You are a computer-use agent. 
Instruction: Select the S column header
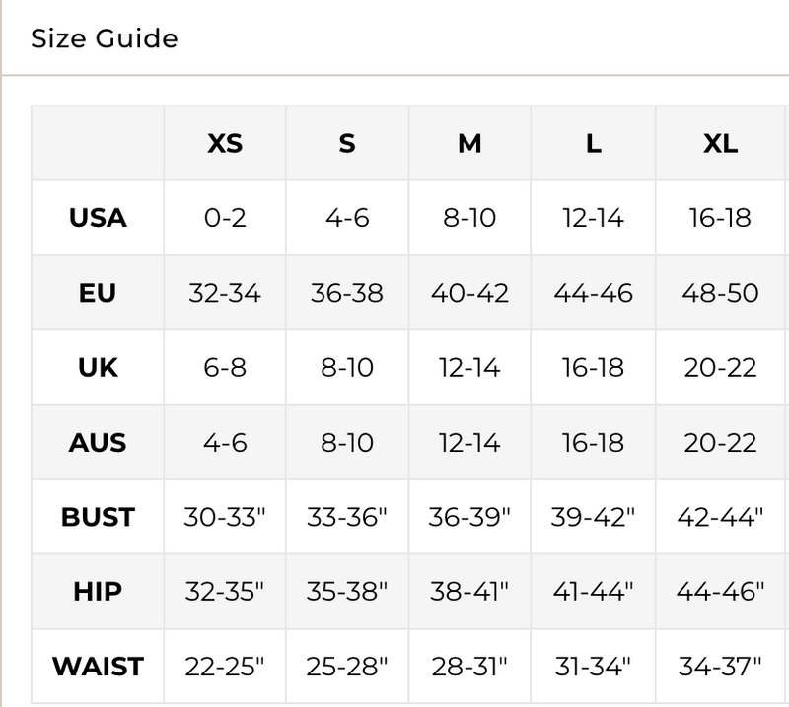click(347, 143)
